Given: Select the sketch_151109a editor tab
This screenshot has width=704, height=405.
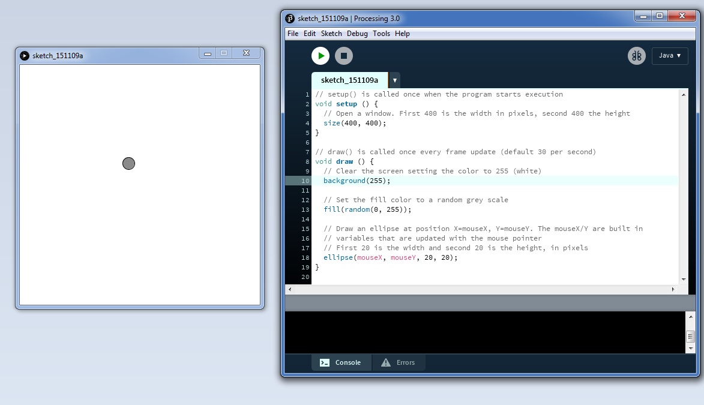Looking at the screenshot, I should click(x=349, y=80).
